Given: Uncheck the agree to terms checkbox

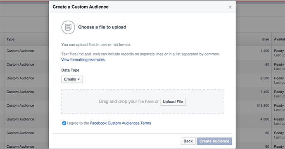Looking at the screenshot, I should [64, 123].
